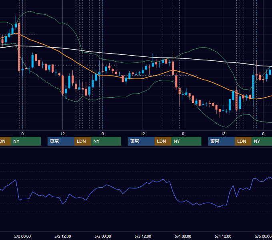Select the 東京 session block before 5/4 12 mark
Viewport: 272px width, 240px height.
pos(221,141)
